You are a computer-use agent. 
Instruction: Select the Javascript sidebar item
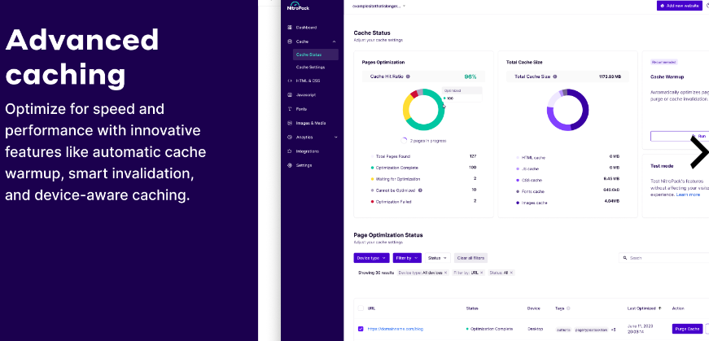(x=306, y=94)
